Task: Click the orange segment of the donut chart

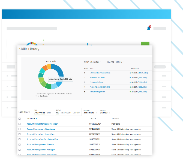Action: click(44, 68)
